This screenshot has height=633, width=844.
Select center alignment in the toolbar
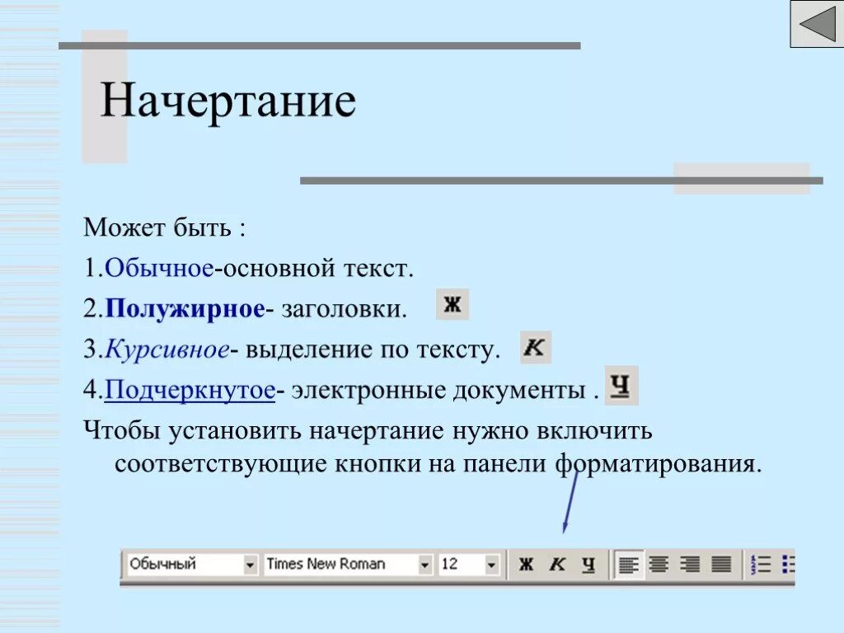(659, 564)
